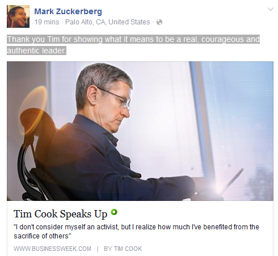This screenshot has width=278, height=256.
Task: Click the globe public privacy icon
Action: (159, 22)
